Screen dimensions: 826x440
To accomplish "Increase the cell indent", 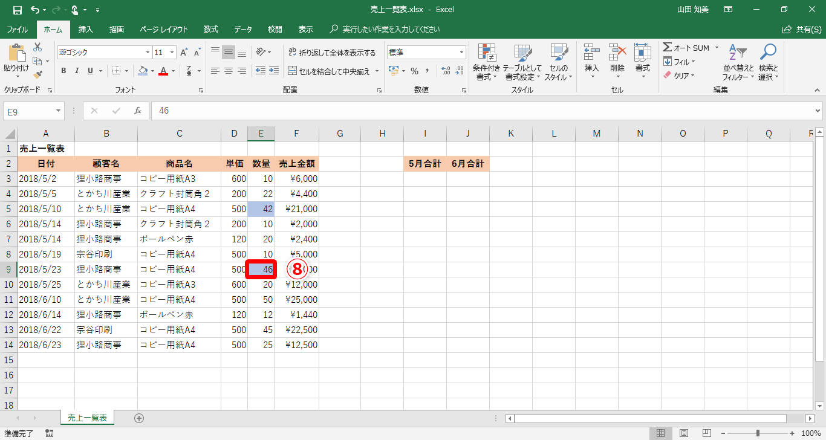I will click(275, 71).
